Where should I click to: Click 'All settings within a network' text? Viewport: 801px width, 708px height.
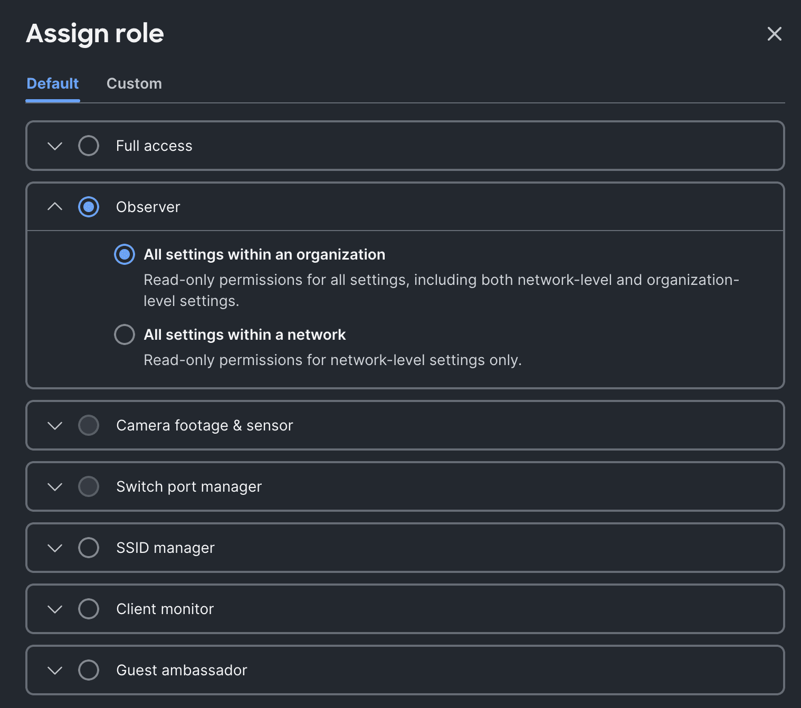245,334
